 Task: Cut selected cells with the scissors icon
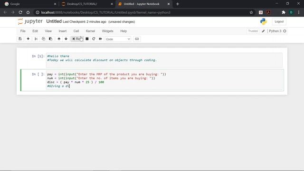pyautogui.click(x=36, y=39)
